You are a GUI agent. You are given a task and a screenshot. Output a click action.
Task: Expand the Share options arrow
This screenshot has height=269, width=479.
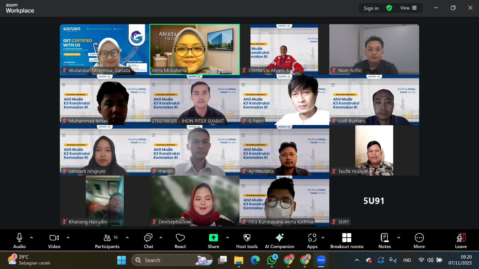(x=228, y=238)
